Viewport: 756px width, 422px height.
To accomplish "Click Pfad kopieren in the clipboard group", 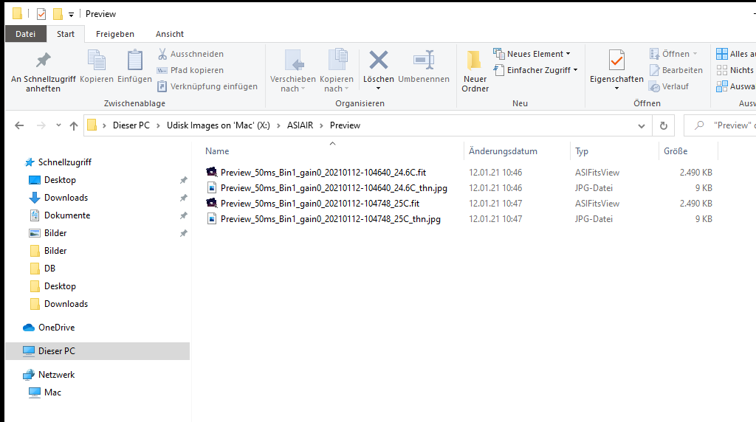I will coord(196,70).
